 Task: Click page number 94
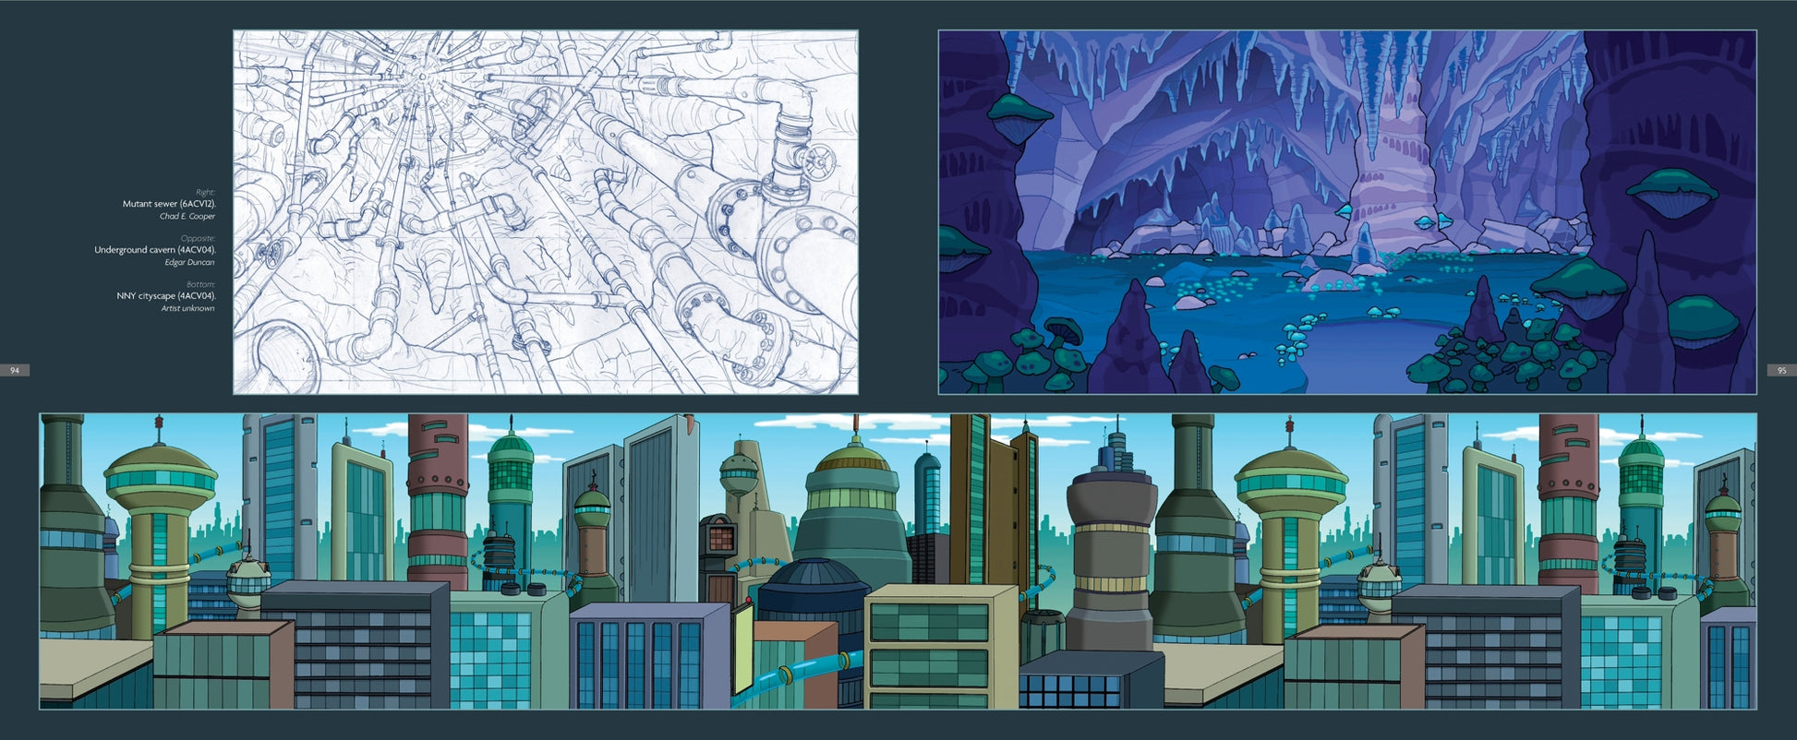point(15,370)
